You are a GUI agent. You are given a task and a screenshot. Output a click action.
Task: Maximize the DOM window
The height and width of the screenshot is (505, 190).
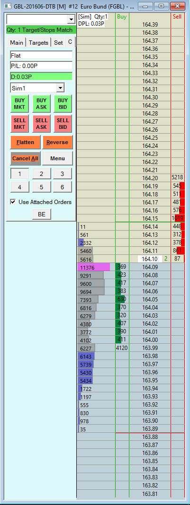[x=161, y=6]
